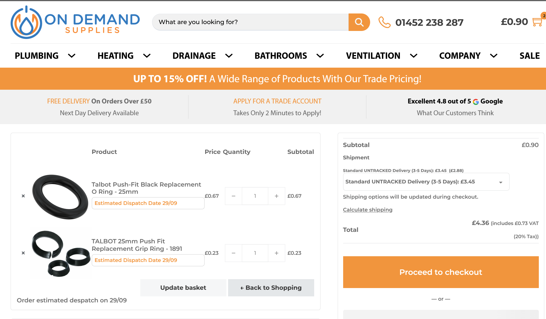This screenshot has width=546, height=319.
Task: Open the HEATING menu
Action: (116, 56)
